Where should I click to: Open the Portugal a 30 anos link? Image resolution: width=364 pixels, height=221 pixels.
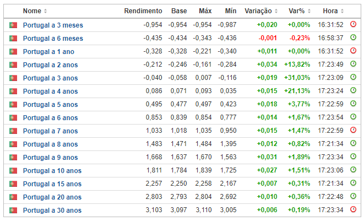point(52,211)
